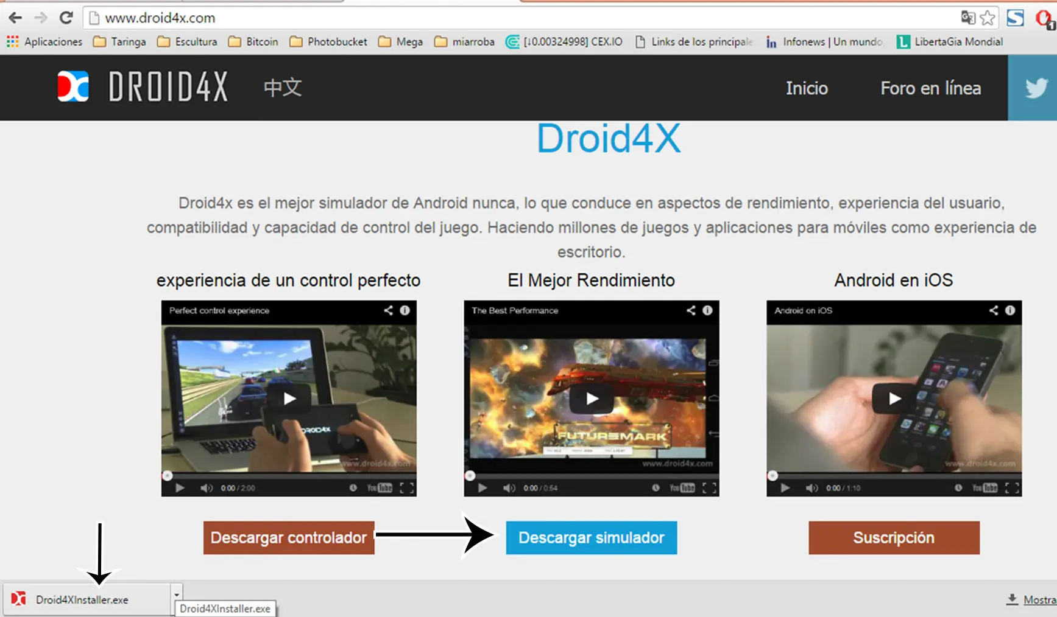Mute the Android on iOS video
The image size is (1057, 617).
[812, 488]
